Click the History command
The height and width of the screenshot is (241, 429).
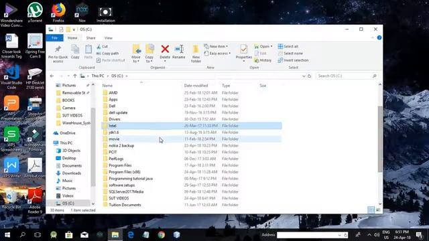(x=263, y=60)
